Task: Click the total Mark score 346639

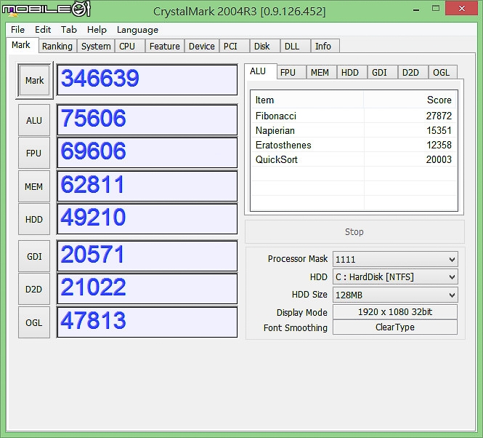Action: click(x=100, y=78)
